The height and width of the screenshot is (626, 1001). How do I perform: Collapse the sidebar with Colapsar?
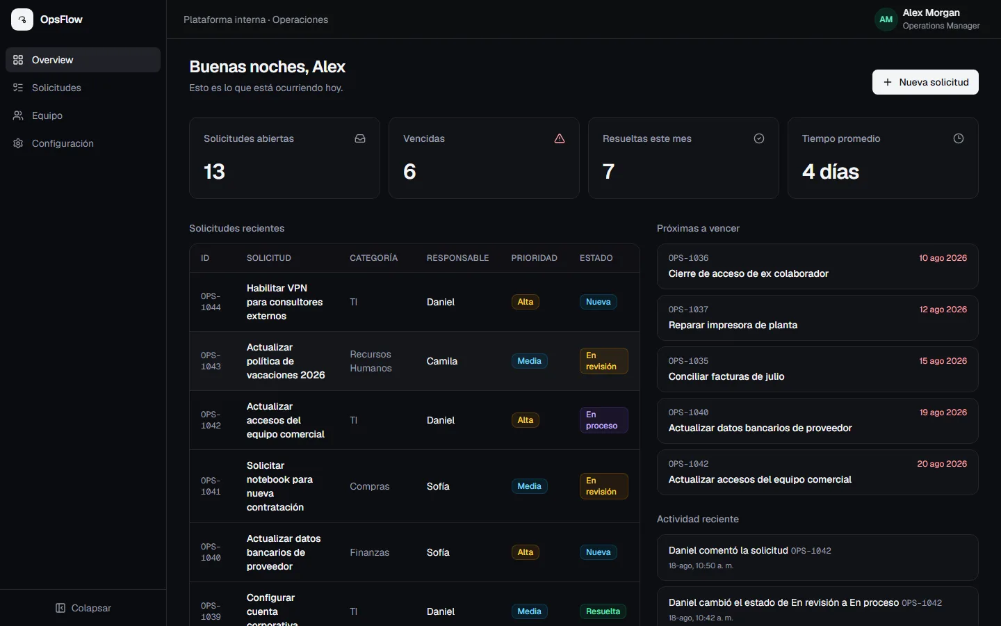tap(83, 608)
